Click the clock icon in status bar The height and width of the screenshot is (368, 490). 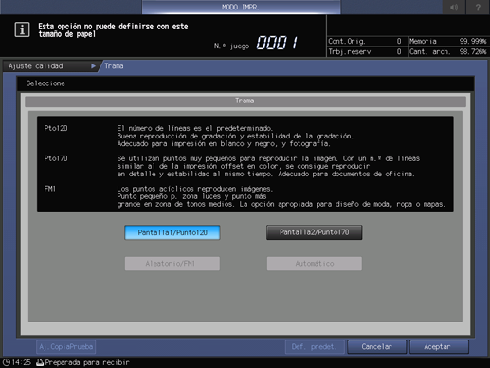click(6, 362)
